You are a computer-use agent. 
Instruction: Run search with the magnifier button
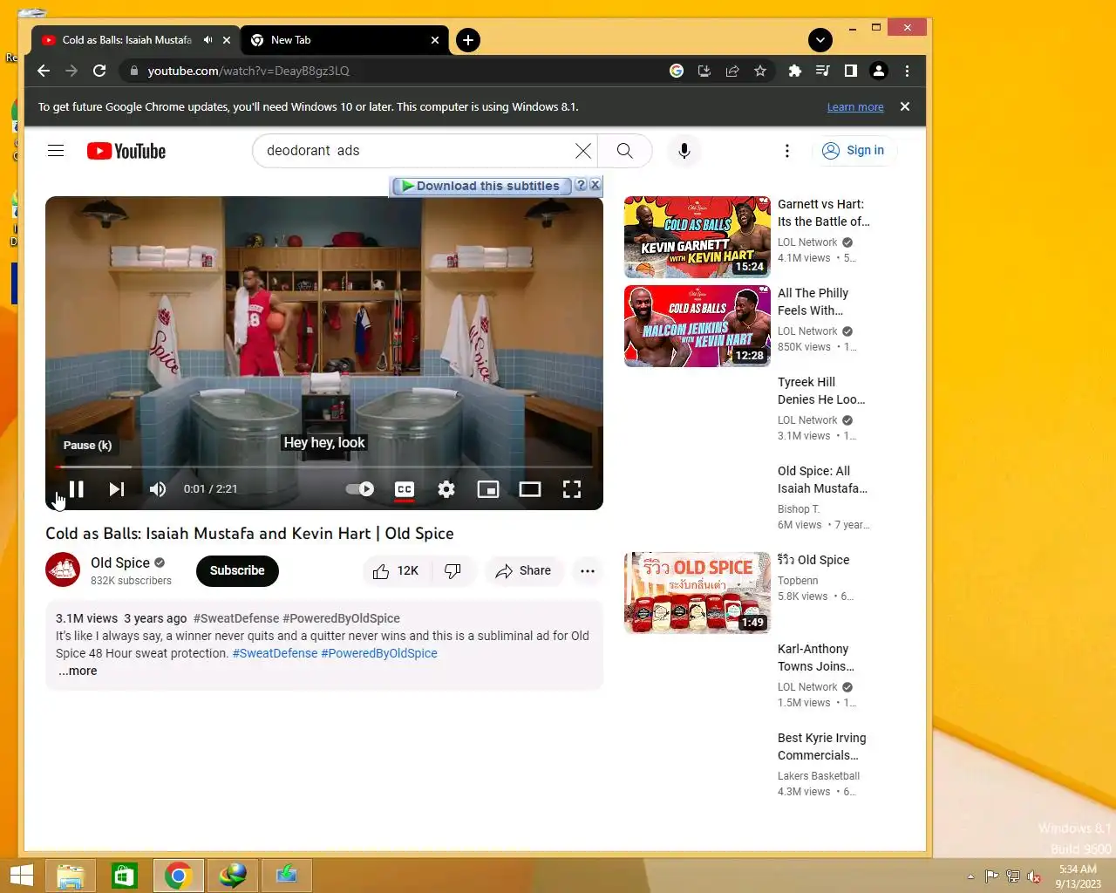point(625,151)
